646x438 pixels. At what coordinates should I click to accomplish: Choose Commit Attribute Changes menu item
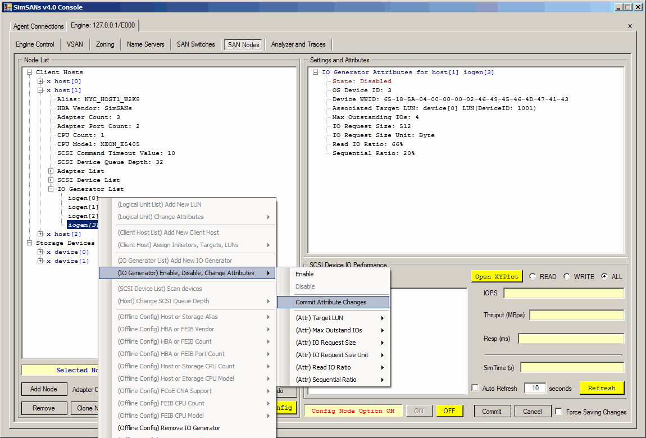(x=331, y=302)
